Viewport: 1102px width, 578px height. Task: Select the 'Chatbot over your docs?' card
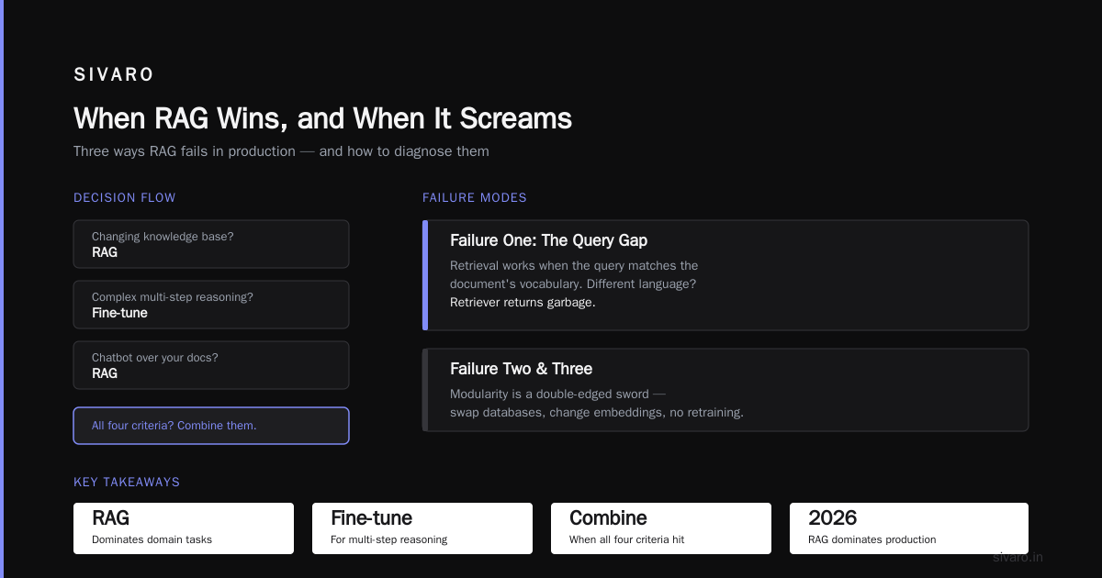click(x=211, y=365)
